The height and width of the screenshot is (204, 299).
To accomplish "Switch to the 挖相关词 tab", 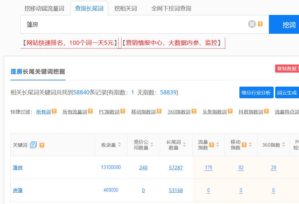I will 126,8.
